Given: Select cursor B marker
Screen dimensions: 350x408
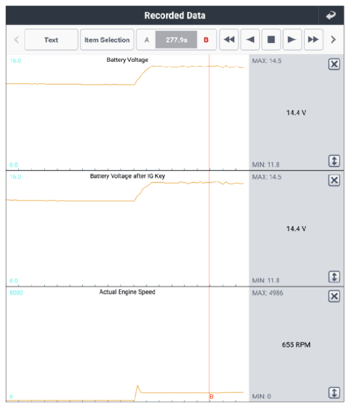Looking at the screenshot, I should (206, 40).
